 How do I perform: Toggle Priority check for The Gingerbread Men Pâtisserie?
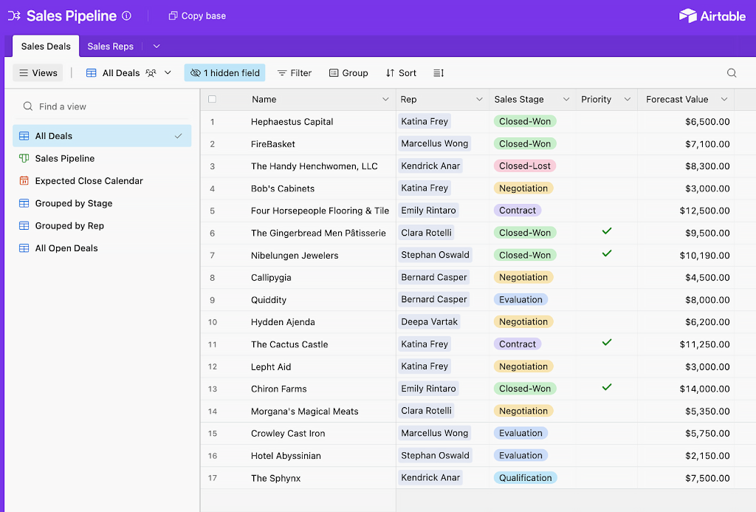pyautogui.click(x=607, y=231)
